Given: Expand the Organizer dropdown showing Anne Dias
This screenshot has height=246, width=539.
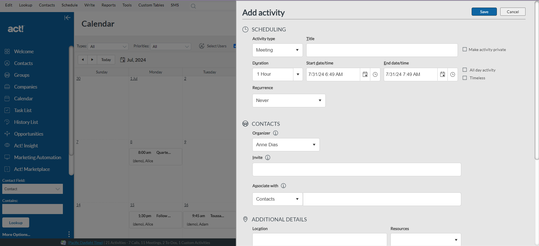Looking at the screenshot, I should (286, 145).
